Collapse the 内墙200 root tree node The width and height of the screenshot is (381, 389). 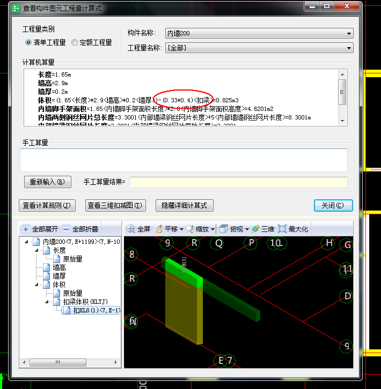pos(26,242)
